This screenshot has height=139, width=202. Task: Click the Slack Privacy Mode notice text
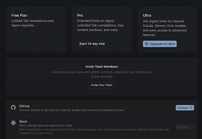[94, 131]
